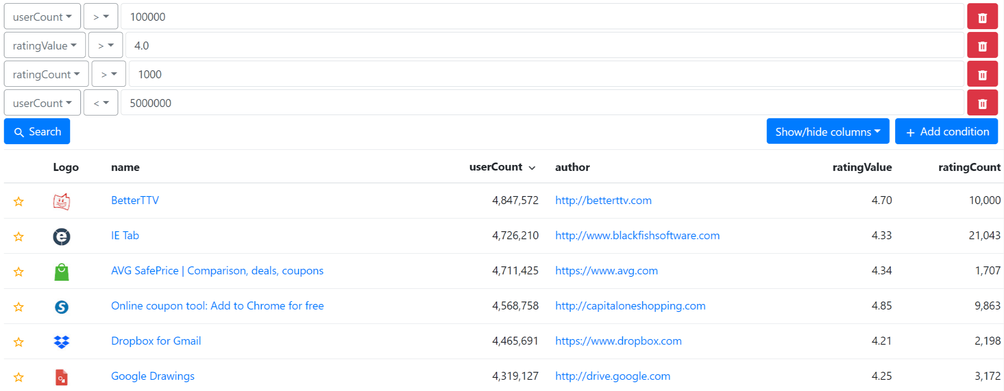The height and width of the screenshot is (391, 1004).
Task: Click the Dropbox logo icon
Action: click(62, 342)
